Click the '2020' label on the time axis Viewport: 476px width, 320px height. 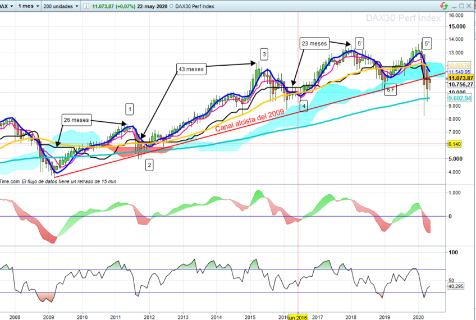point(419,317)
